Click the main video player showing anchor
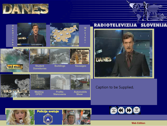 point(123,53)
